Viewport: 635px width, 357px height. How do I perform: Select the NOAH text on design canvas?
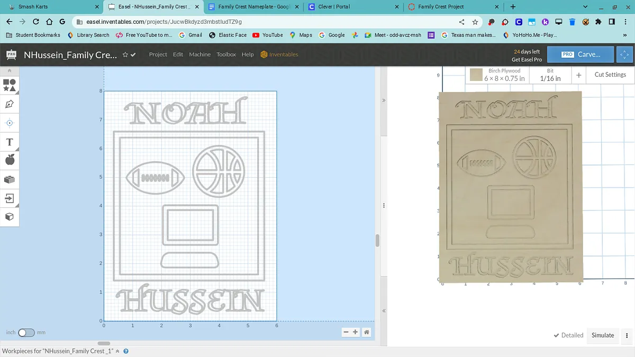tap(186, 111)
